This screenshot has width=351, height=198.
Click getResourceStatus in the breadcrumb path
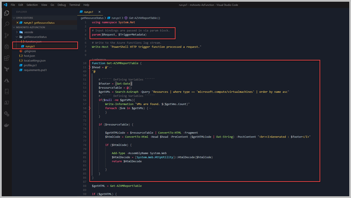coord(92,18)
